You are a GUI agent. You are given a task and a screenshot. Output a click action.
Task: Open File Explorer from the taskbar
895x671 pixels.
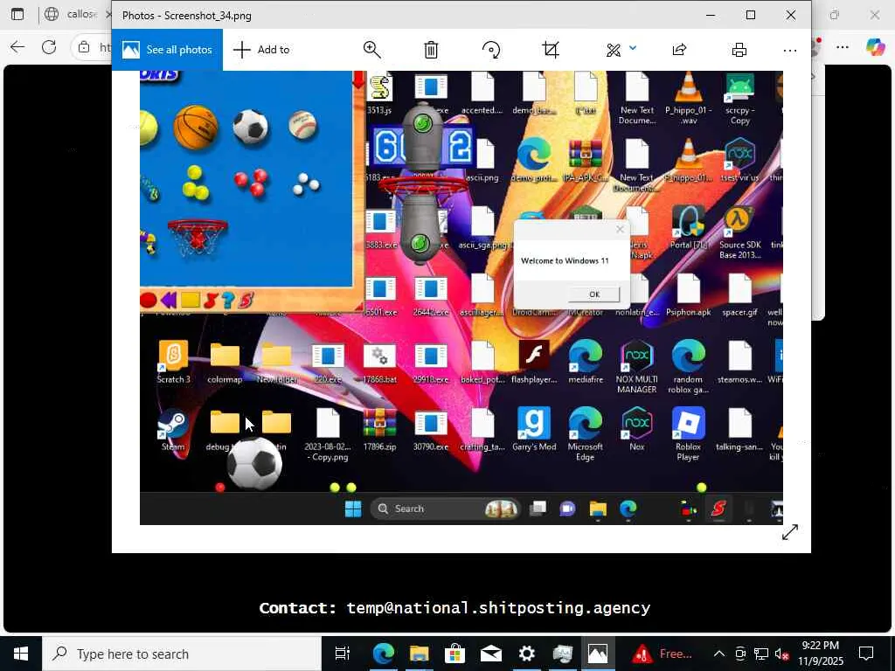click(x=419, y=654)
